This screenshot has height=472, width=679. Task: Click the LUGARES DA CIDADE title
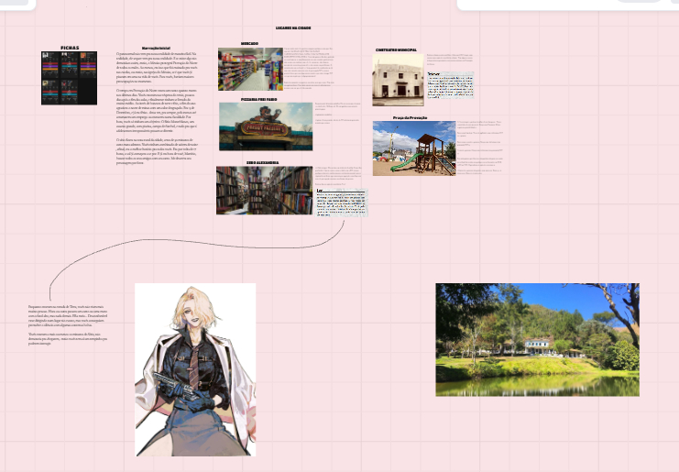293,28
